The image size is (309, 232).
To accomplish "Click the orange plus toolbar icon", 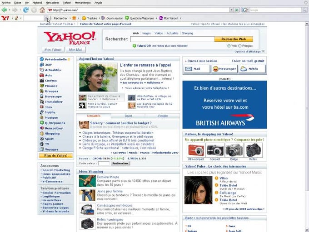I will click(74, 18).
